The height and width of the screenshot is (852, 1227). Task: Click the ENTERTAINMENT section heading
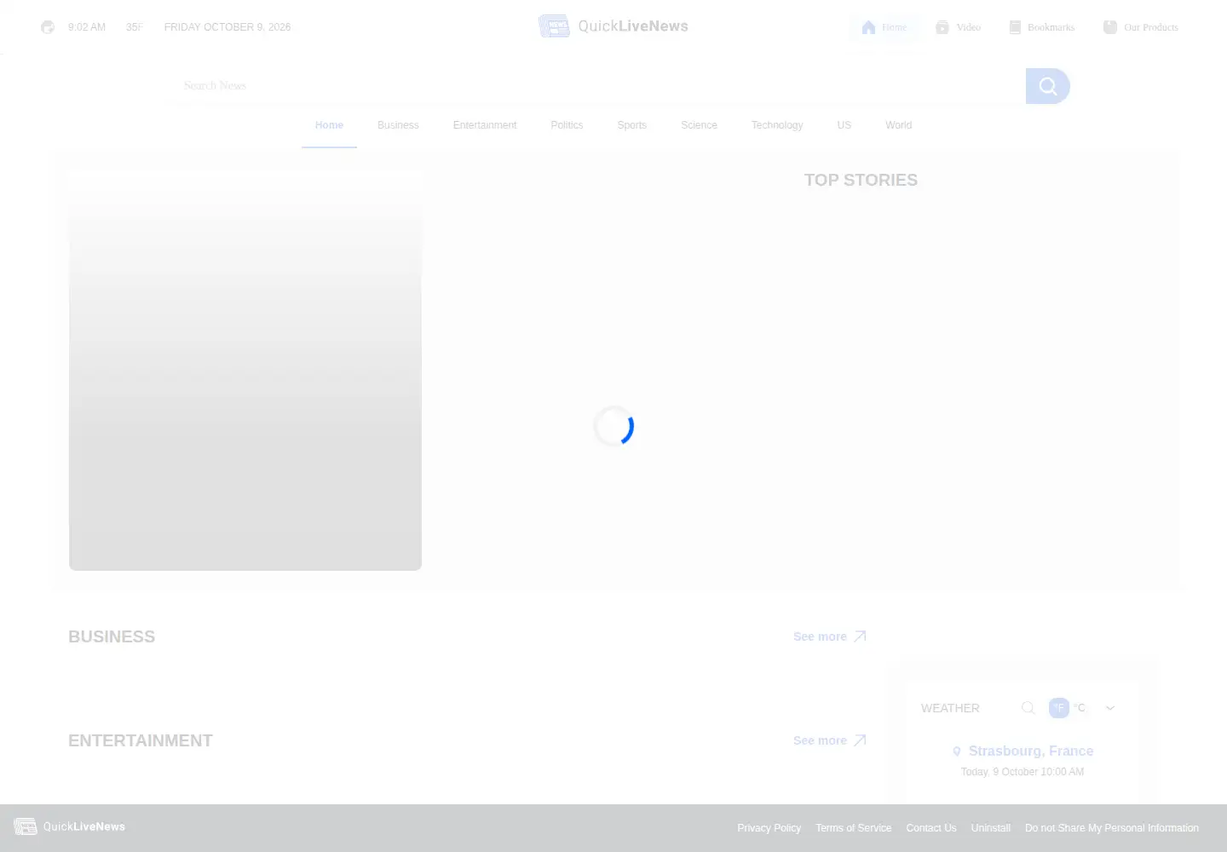coord(141,740)
